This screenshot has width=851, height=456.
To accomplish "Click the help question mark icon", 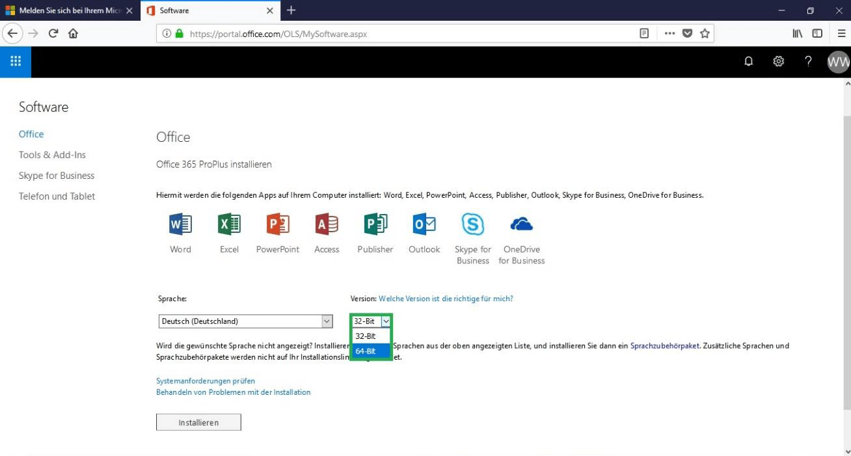I will pyautogui.click(x=808, y=61).
